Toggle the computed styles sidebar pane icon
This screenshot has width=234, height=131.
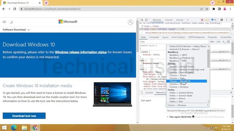pos(228,42)
